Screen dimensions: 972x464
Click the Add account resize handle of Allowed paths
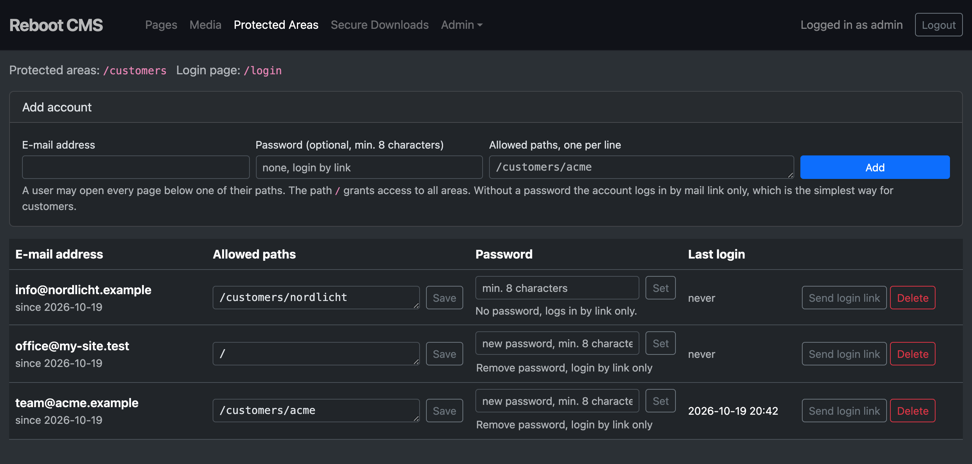pos(791,175)
